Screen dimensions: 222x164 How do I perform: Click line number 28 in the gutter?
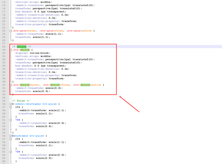pyautogui.click(x=4, y=46)
